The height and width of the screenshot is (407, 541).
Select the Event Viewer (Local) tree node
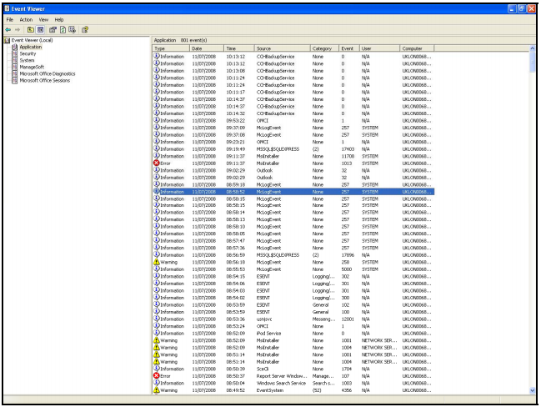point(32,40)
